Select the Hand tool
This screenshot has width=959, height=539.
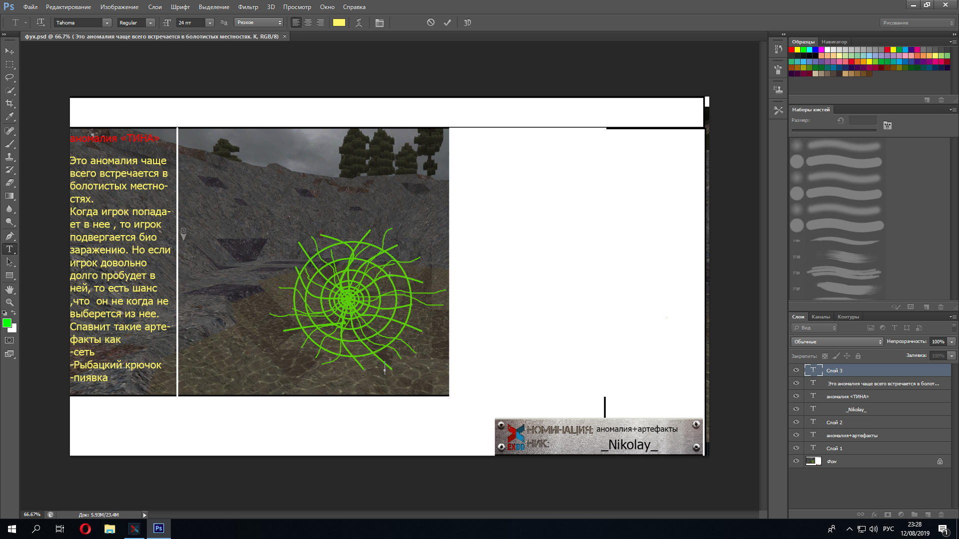pyautogui.click(x=9, y=289)
